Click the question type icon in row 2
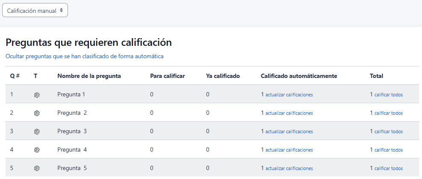 37,113
